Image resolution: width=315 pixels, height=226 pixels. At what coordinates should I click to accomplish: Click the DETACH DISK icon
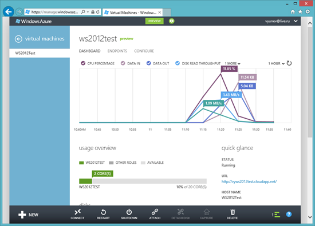coord(180,212)
